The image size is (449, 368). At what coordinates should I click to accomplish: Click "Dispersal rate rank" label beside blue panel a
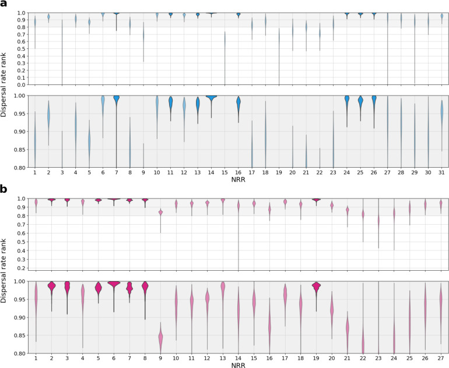[3, 85]
